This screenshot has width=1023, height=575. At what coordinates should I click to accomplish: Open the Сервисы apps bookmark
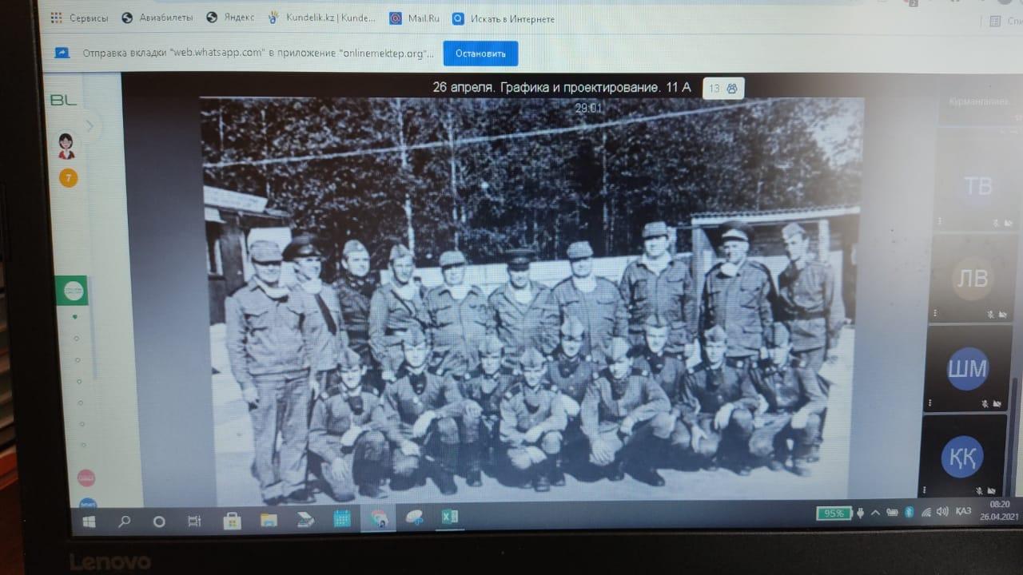[78, 18]
